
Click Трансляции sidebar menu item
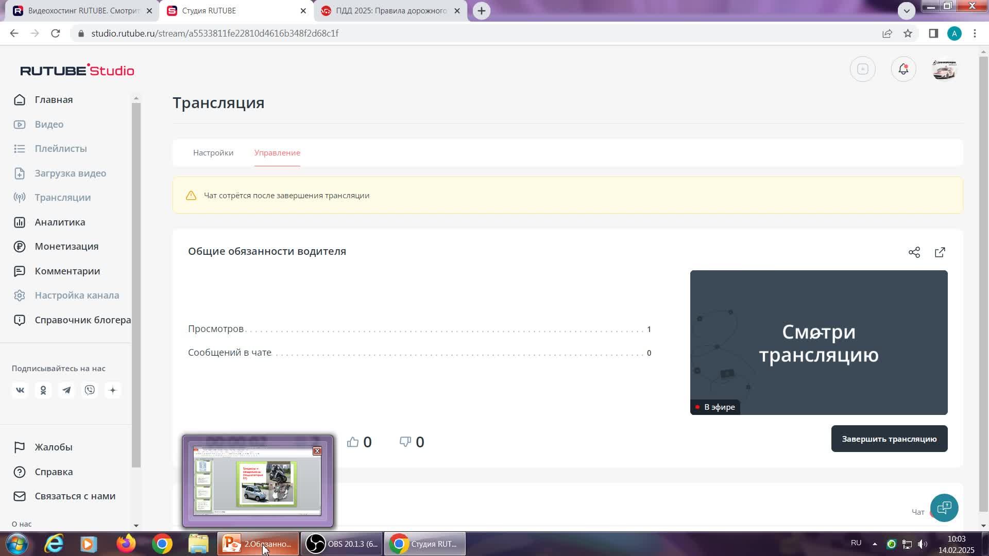62,197
